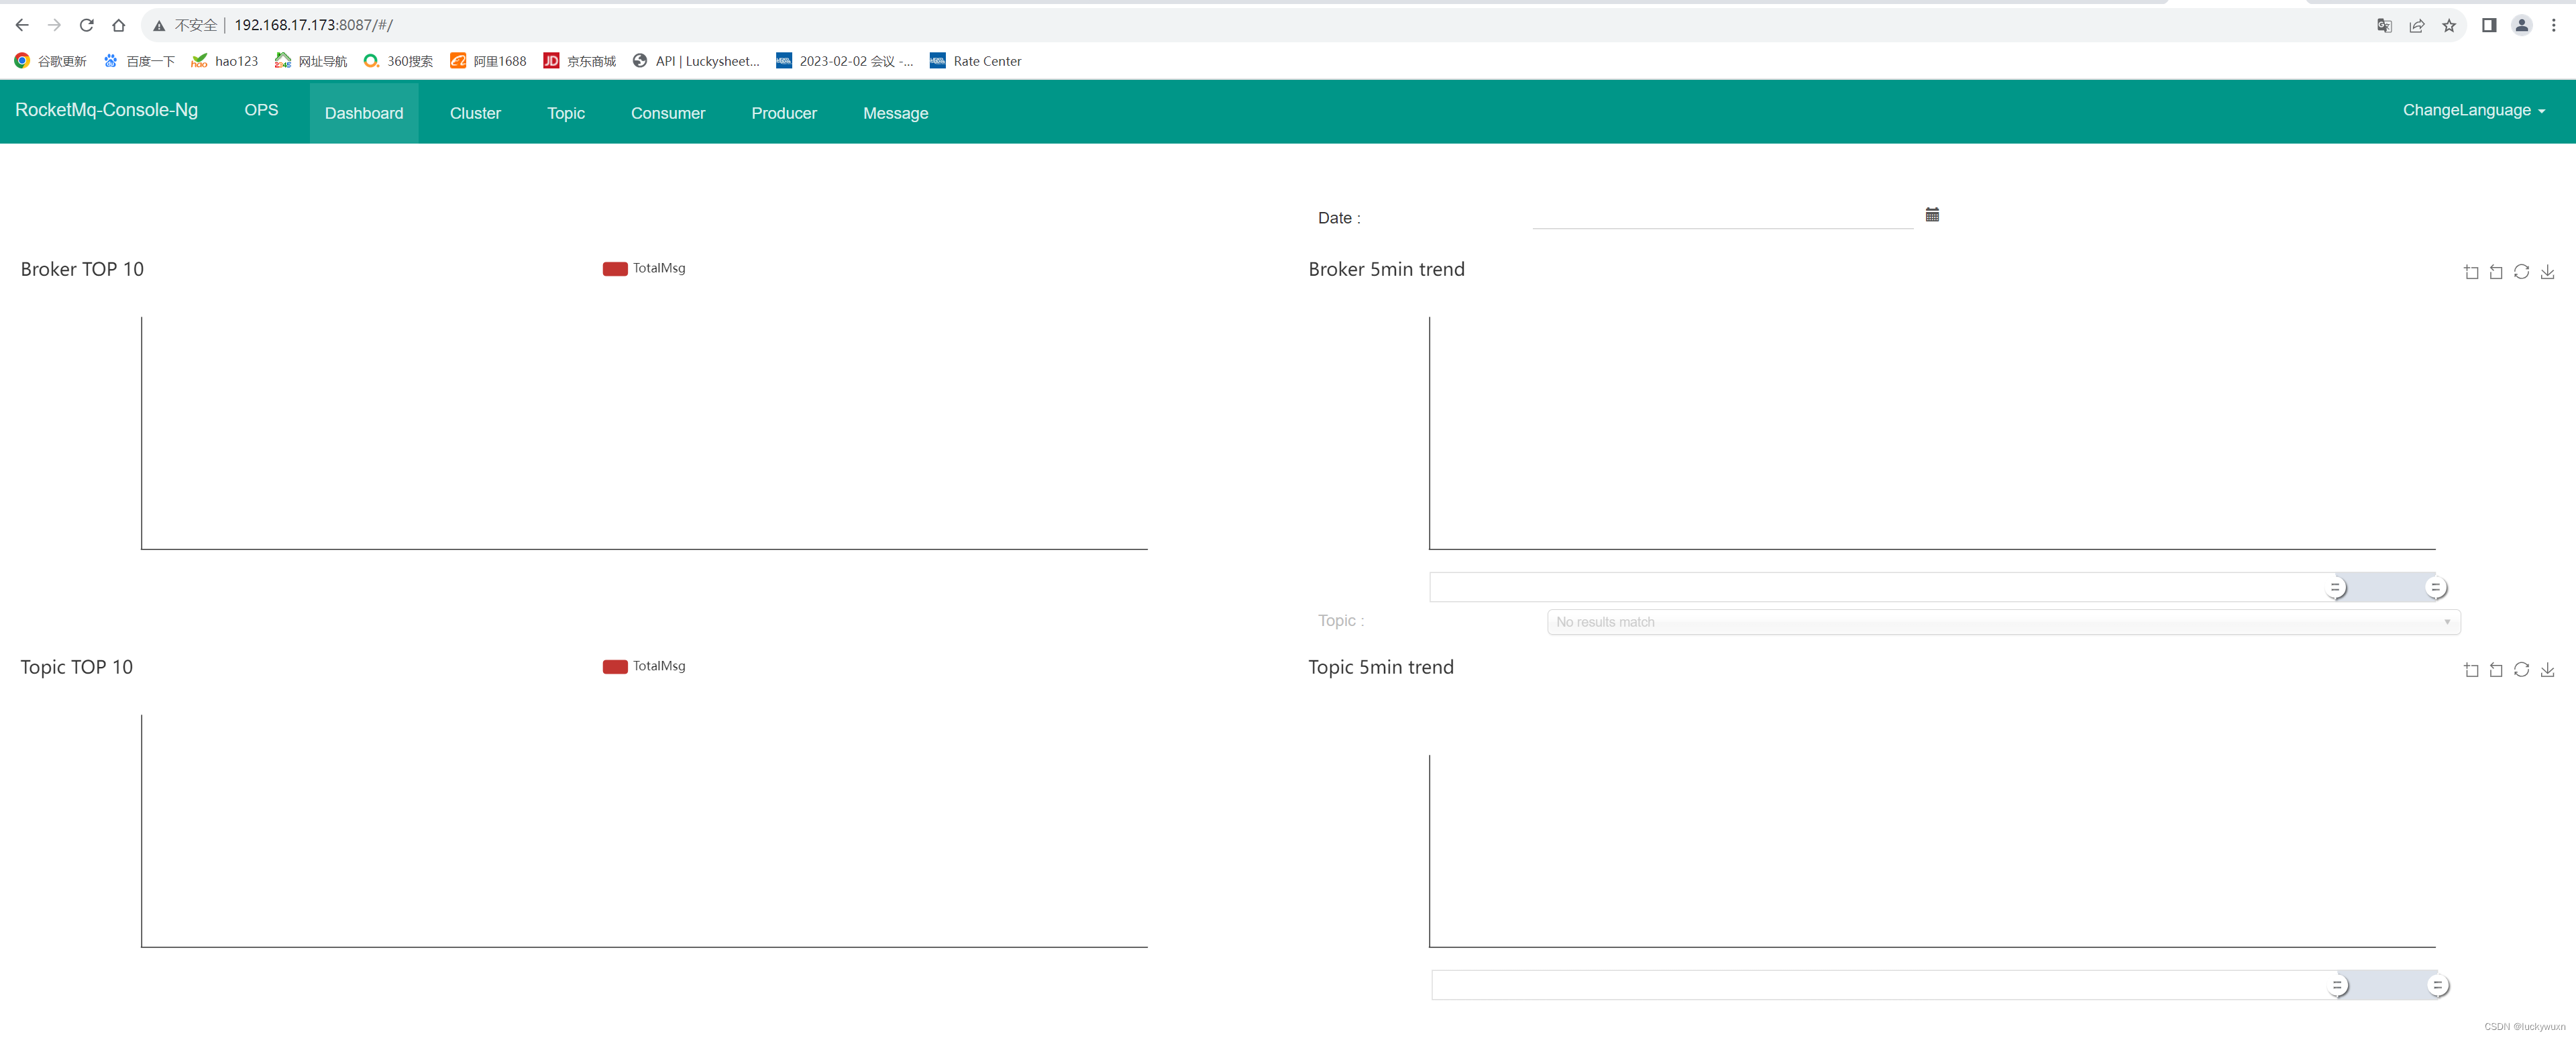Click Broker trend zoom slider right handle
The height and width of the screenshot is (1038, 2576).
[x=2435, y=588]
